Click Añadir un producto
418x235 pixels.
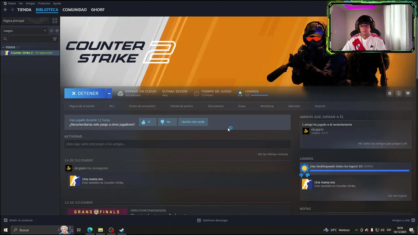(18, 220)
